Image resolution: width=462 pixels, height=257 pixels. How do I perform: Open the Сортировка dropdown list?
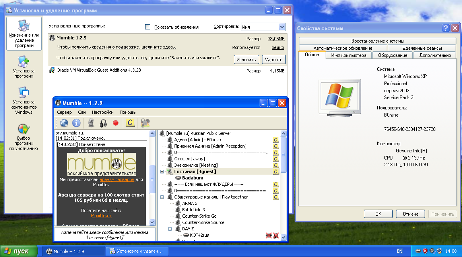(x=282, y=27)
